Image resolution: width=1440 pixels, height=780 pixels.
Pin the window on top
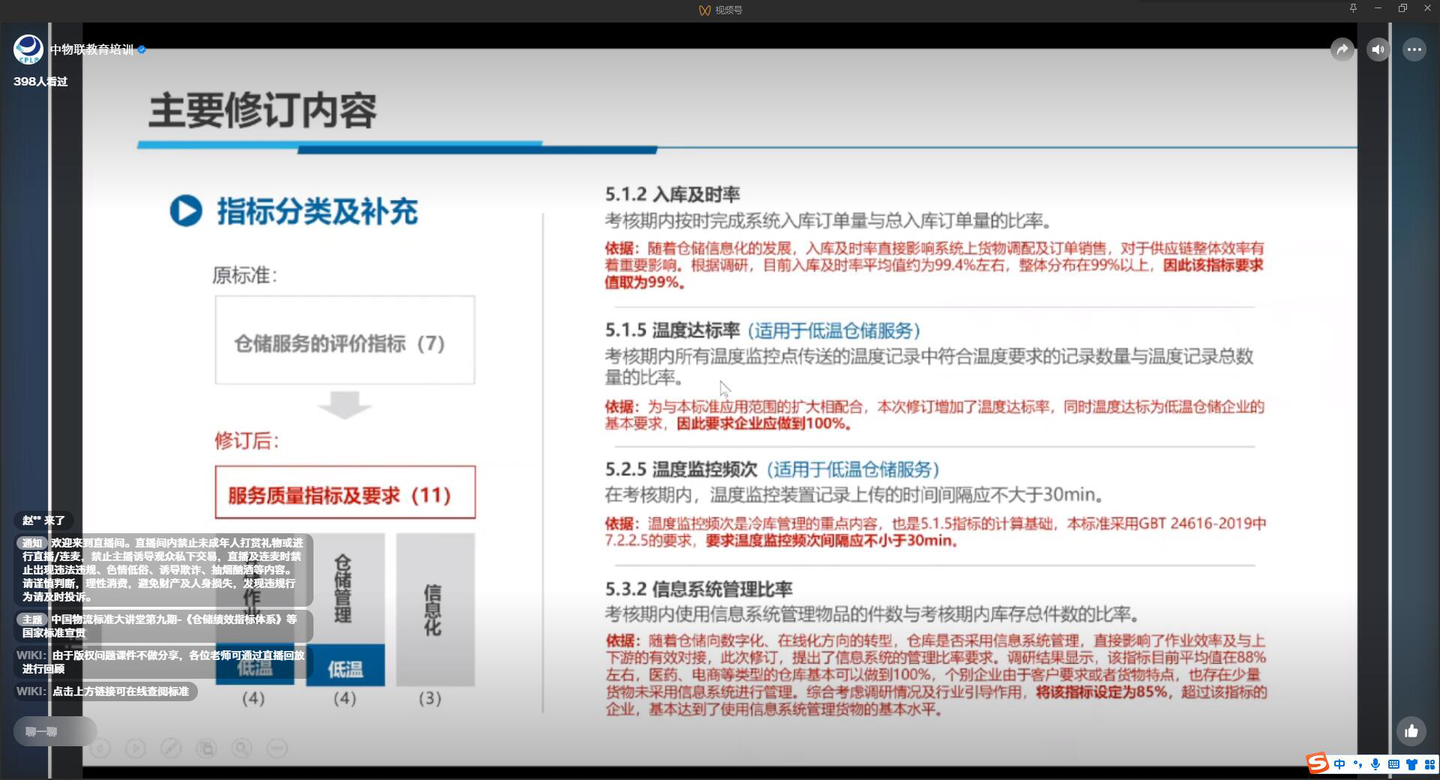[x=1353, y=8]
